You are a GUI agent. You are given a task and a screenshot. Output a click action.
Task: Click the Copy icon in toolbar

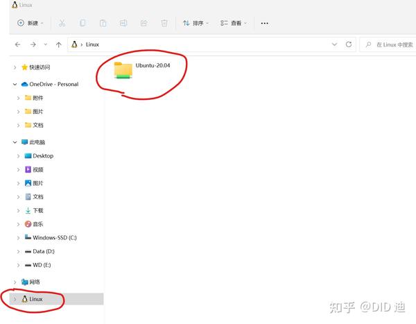pos(83,23)
